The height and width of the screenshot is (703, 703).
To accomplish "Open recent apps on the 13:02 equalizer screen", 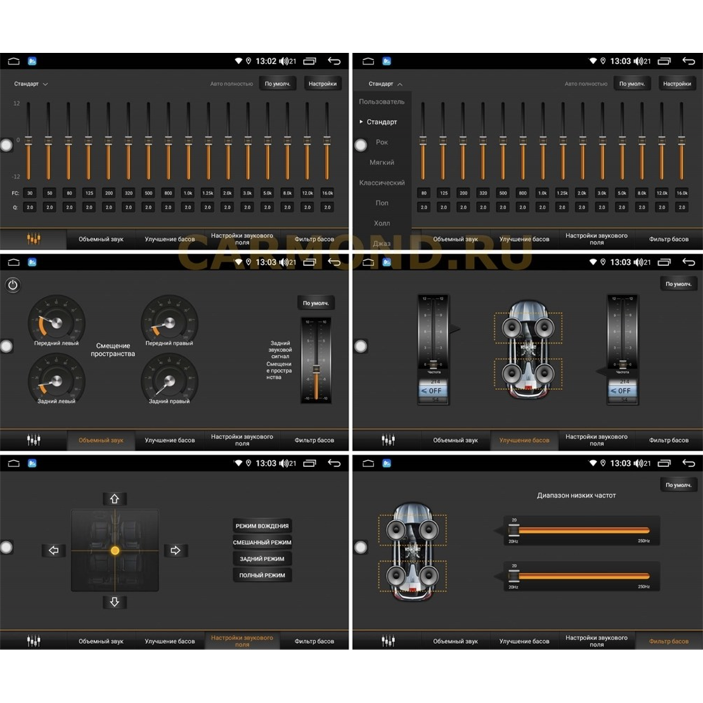I will click(x=310, y=61).
